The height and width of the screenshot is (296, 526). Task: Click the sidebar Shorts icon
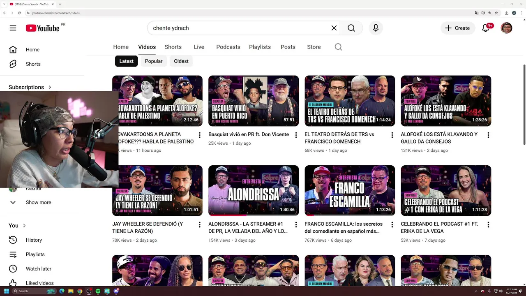(13, 64)
